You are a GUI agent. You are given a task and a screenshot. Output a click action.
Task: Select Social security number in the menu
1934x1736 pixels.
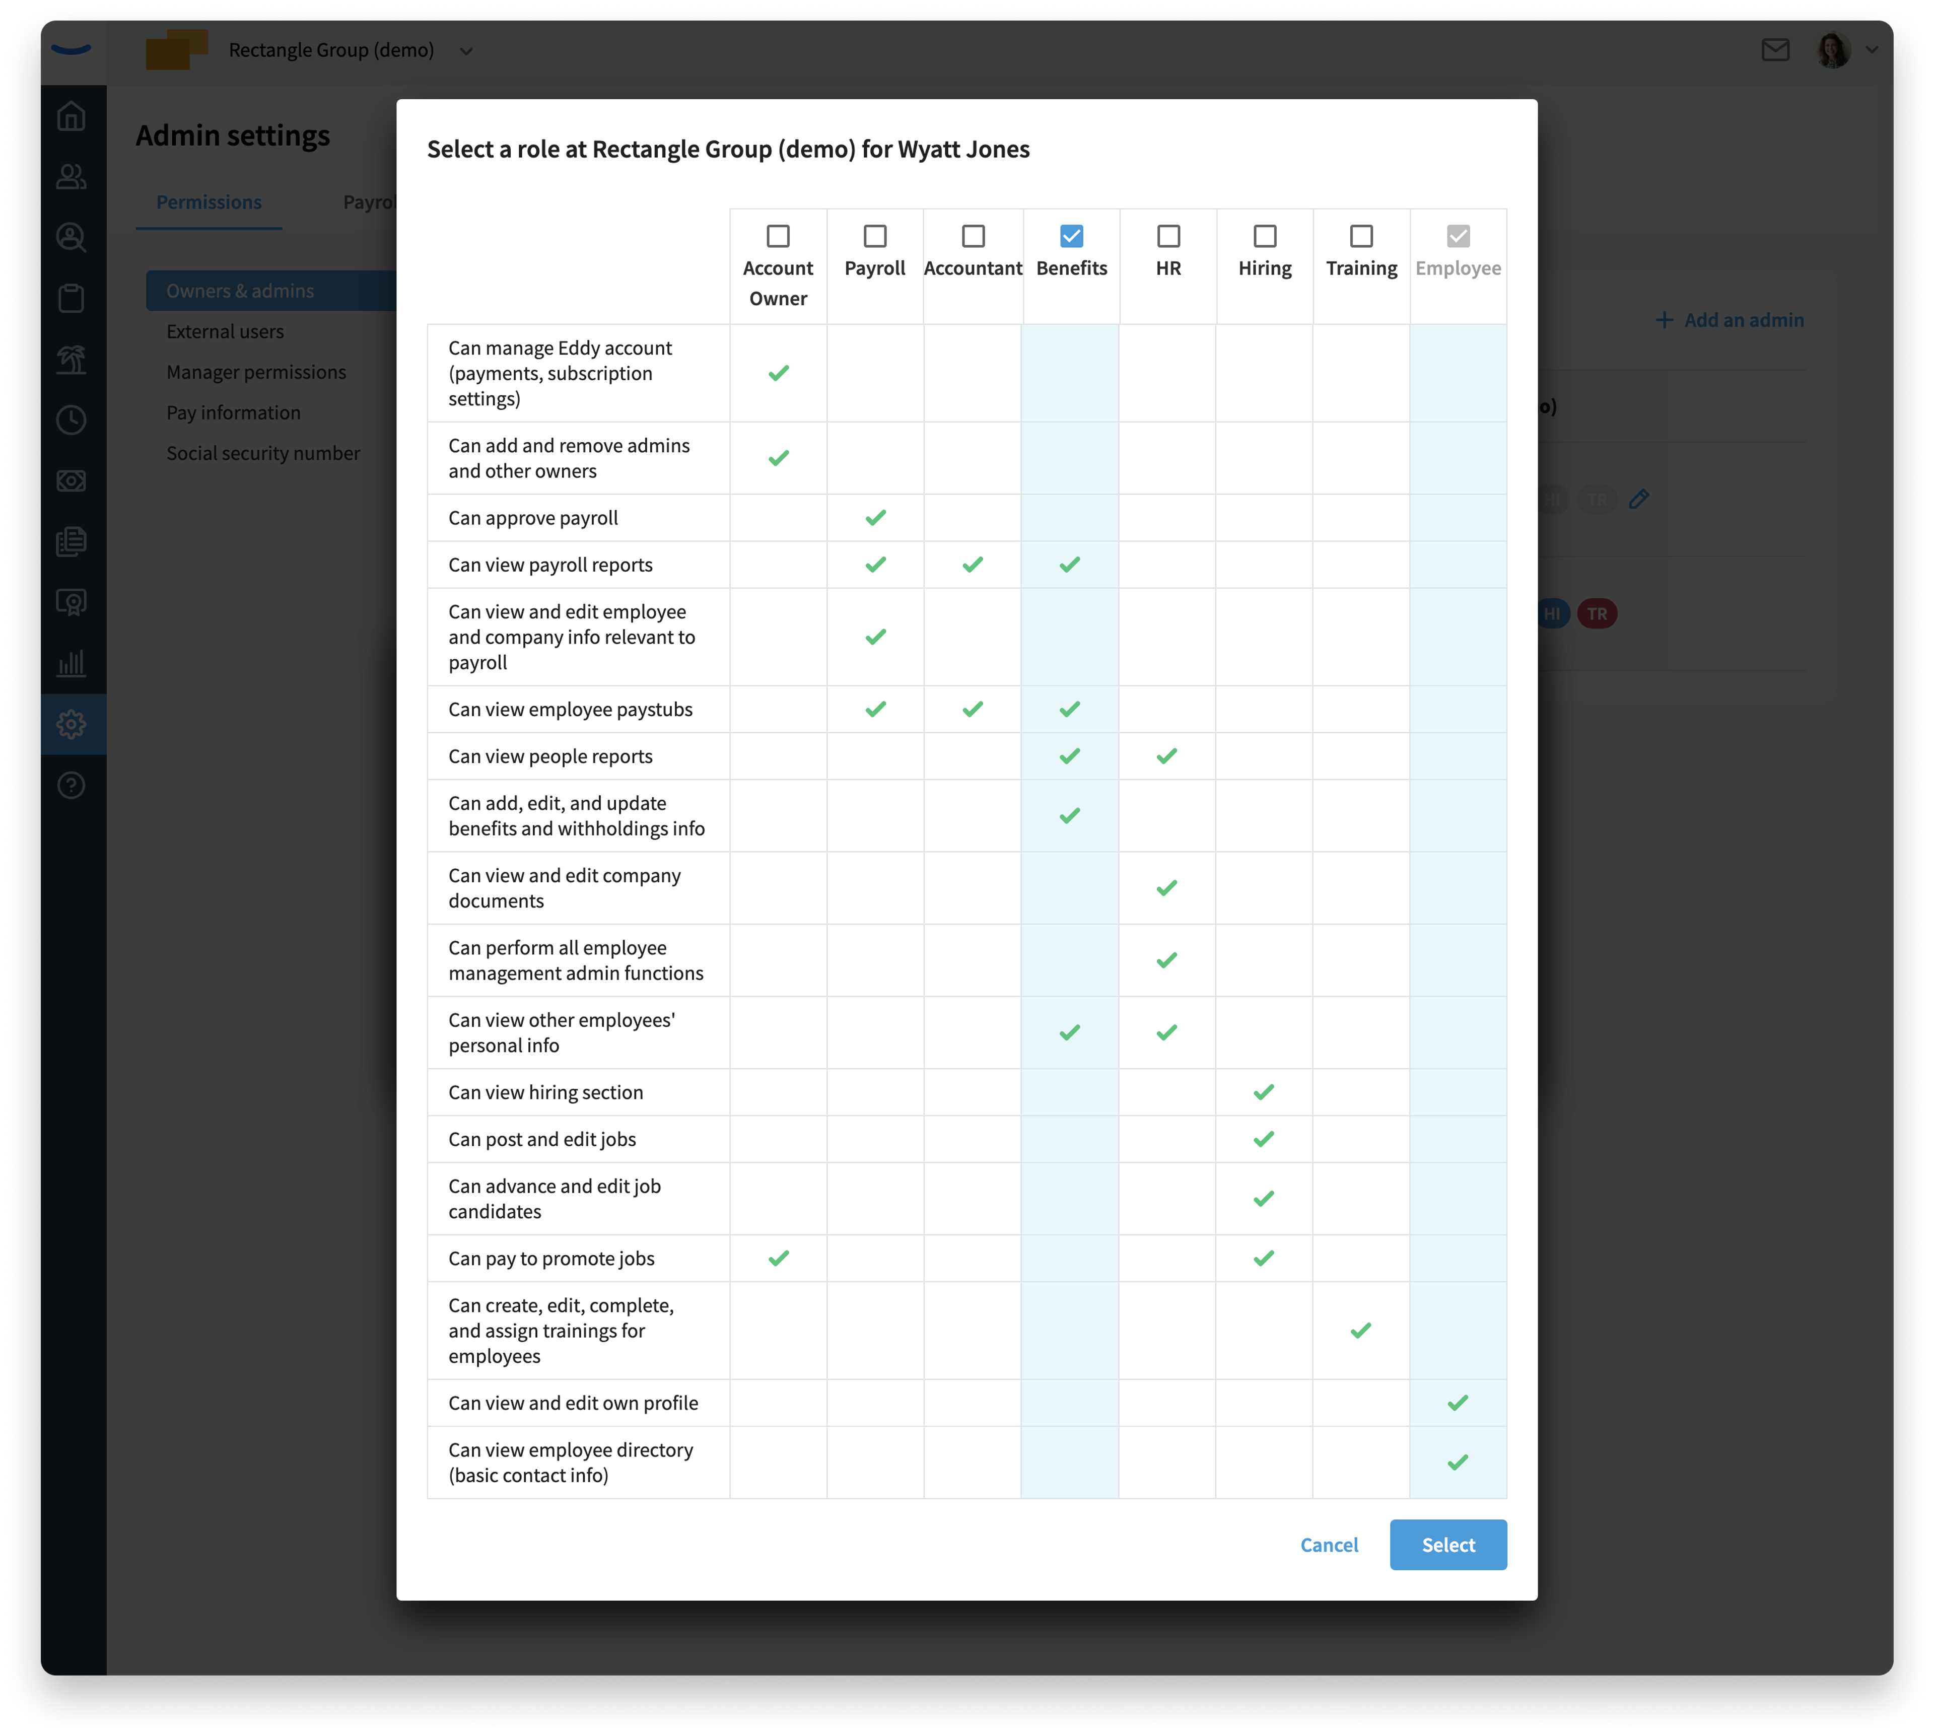(x=263, y=453)
